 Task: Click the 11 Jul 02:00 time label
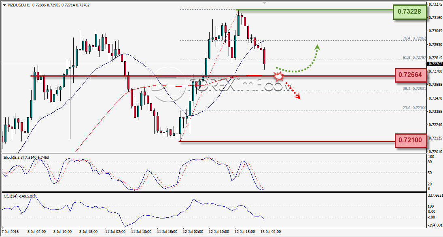click(x=115, y=232)
